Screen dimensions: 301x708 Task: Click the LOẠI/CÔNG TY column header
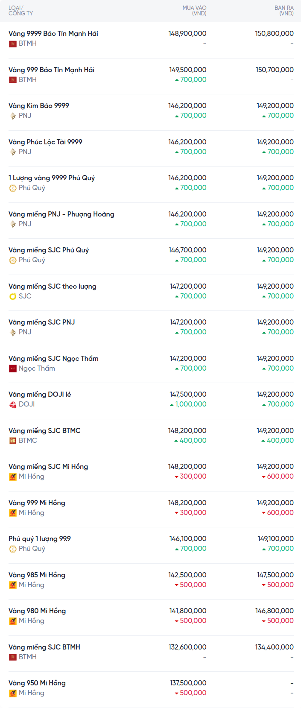20,11
